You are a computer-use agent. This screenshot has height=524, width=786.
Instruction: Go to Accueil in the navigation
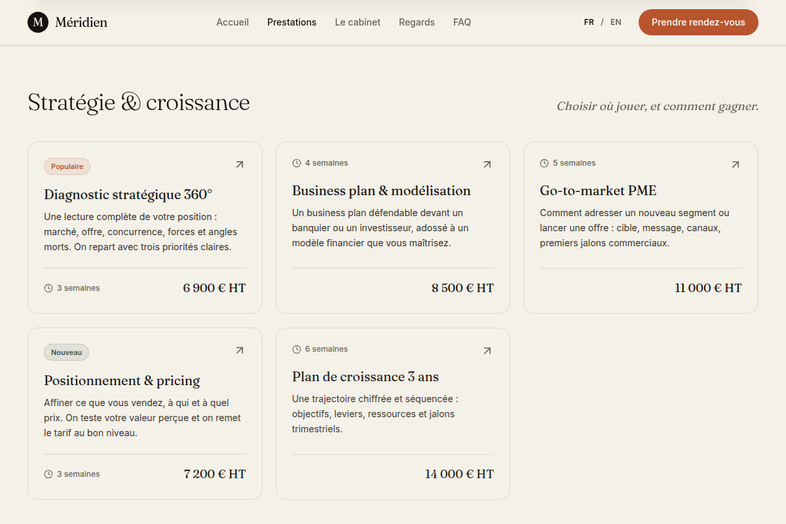click(233, 22)
